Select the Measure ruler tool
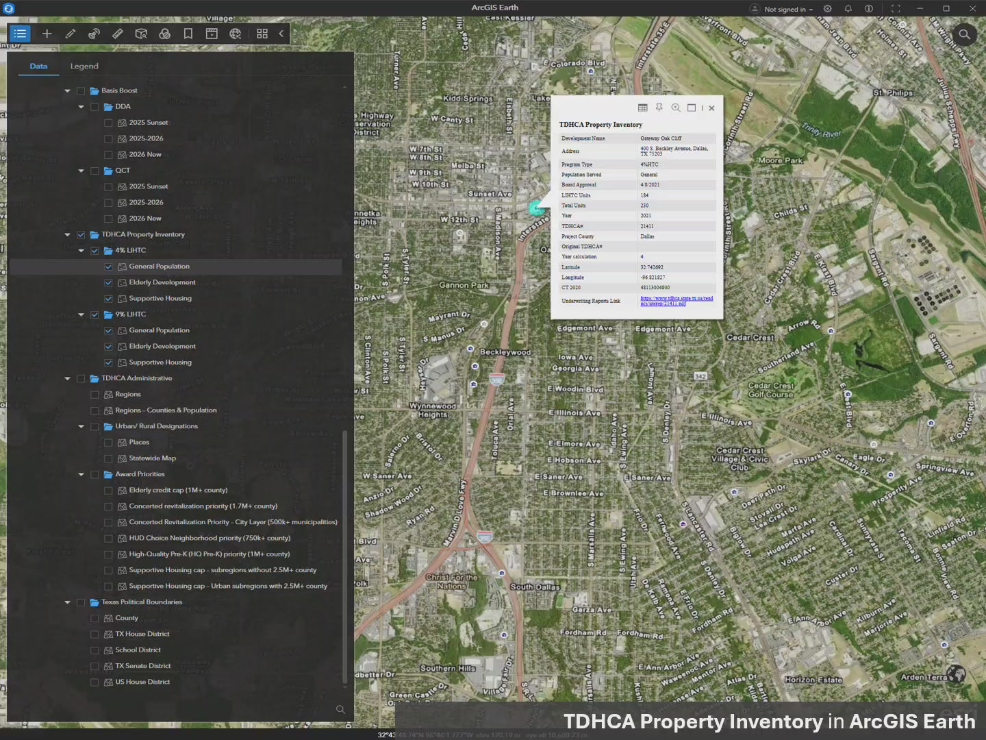This screenshot has width=986, height=740. pos(118,34)
